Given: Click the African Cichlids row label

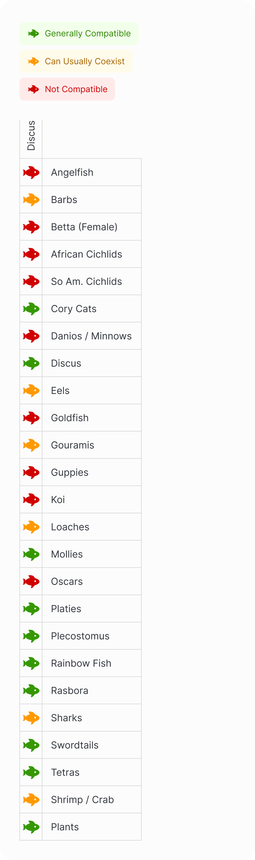Looking at the screenshot, I should click(x=86, y=255).
